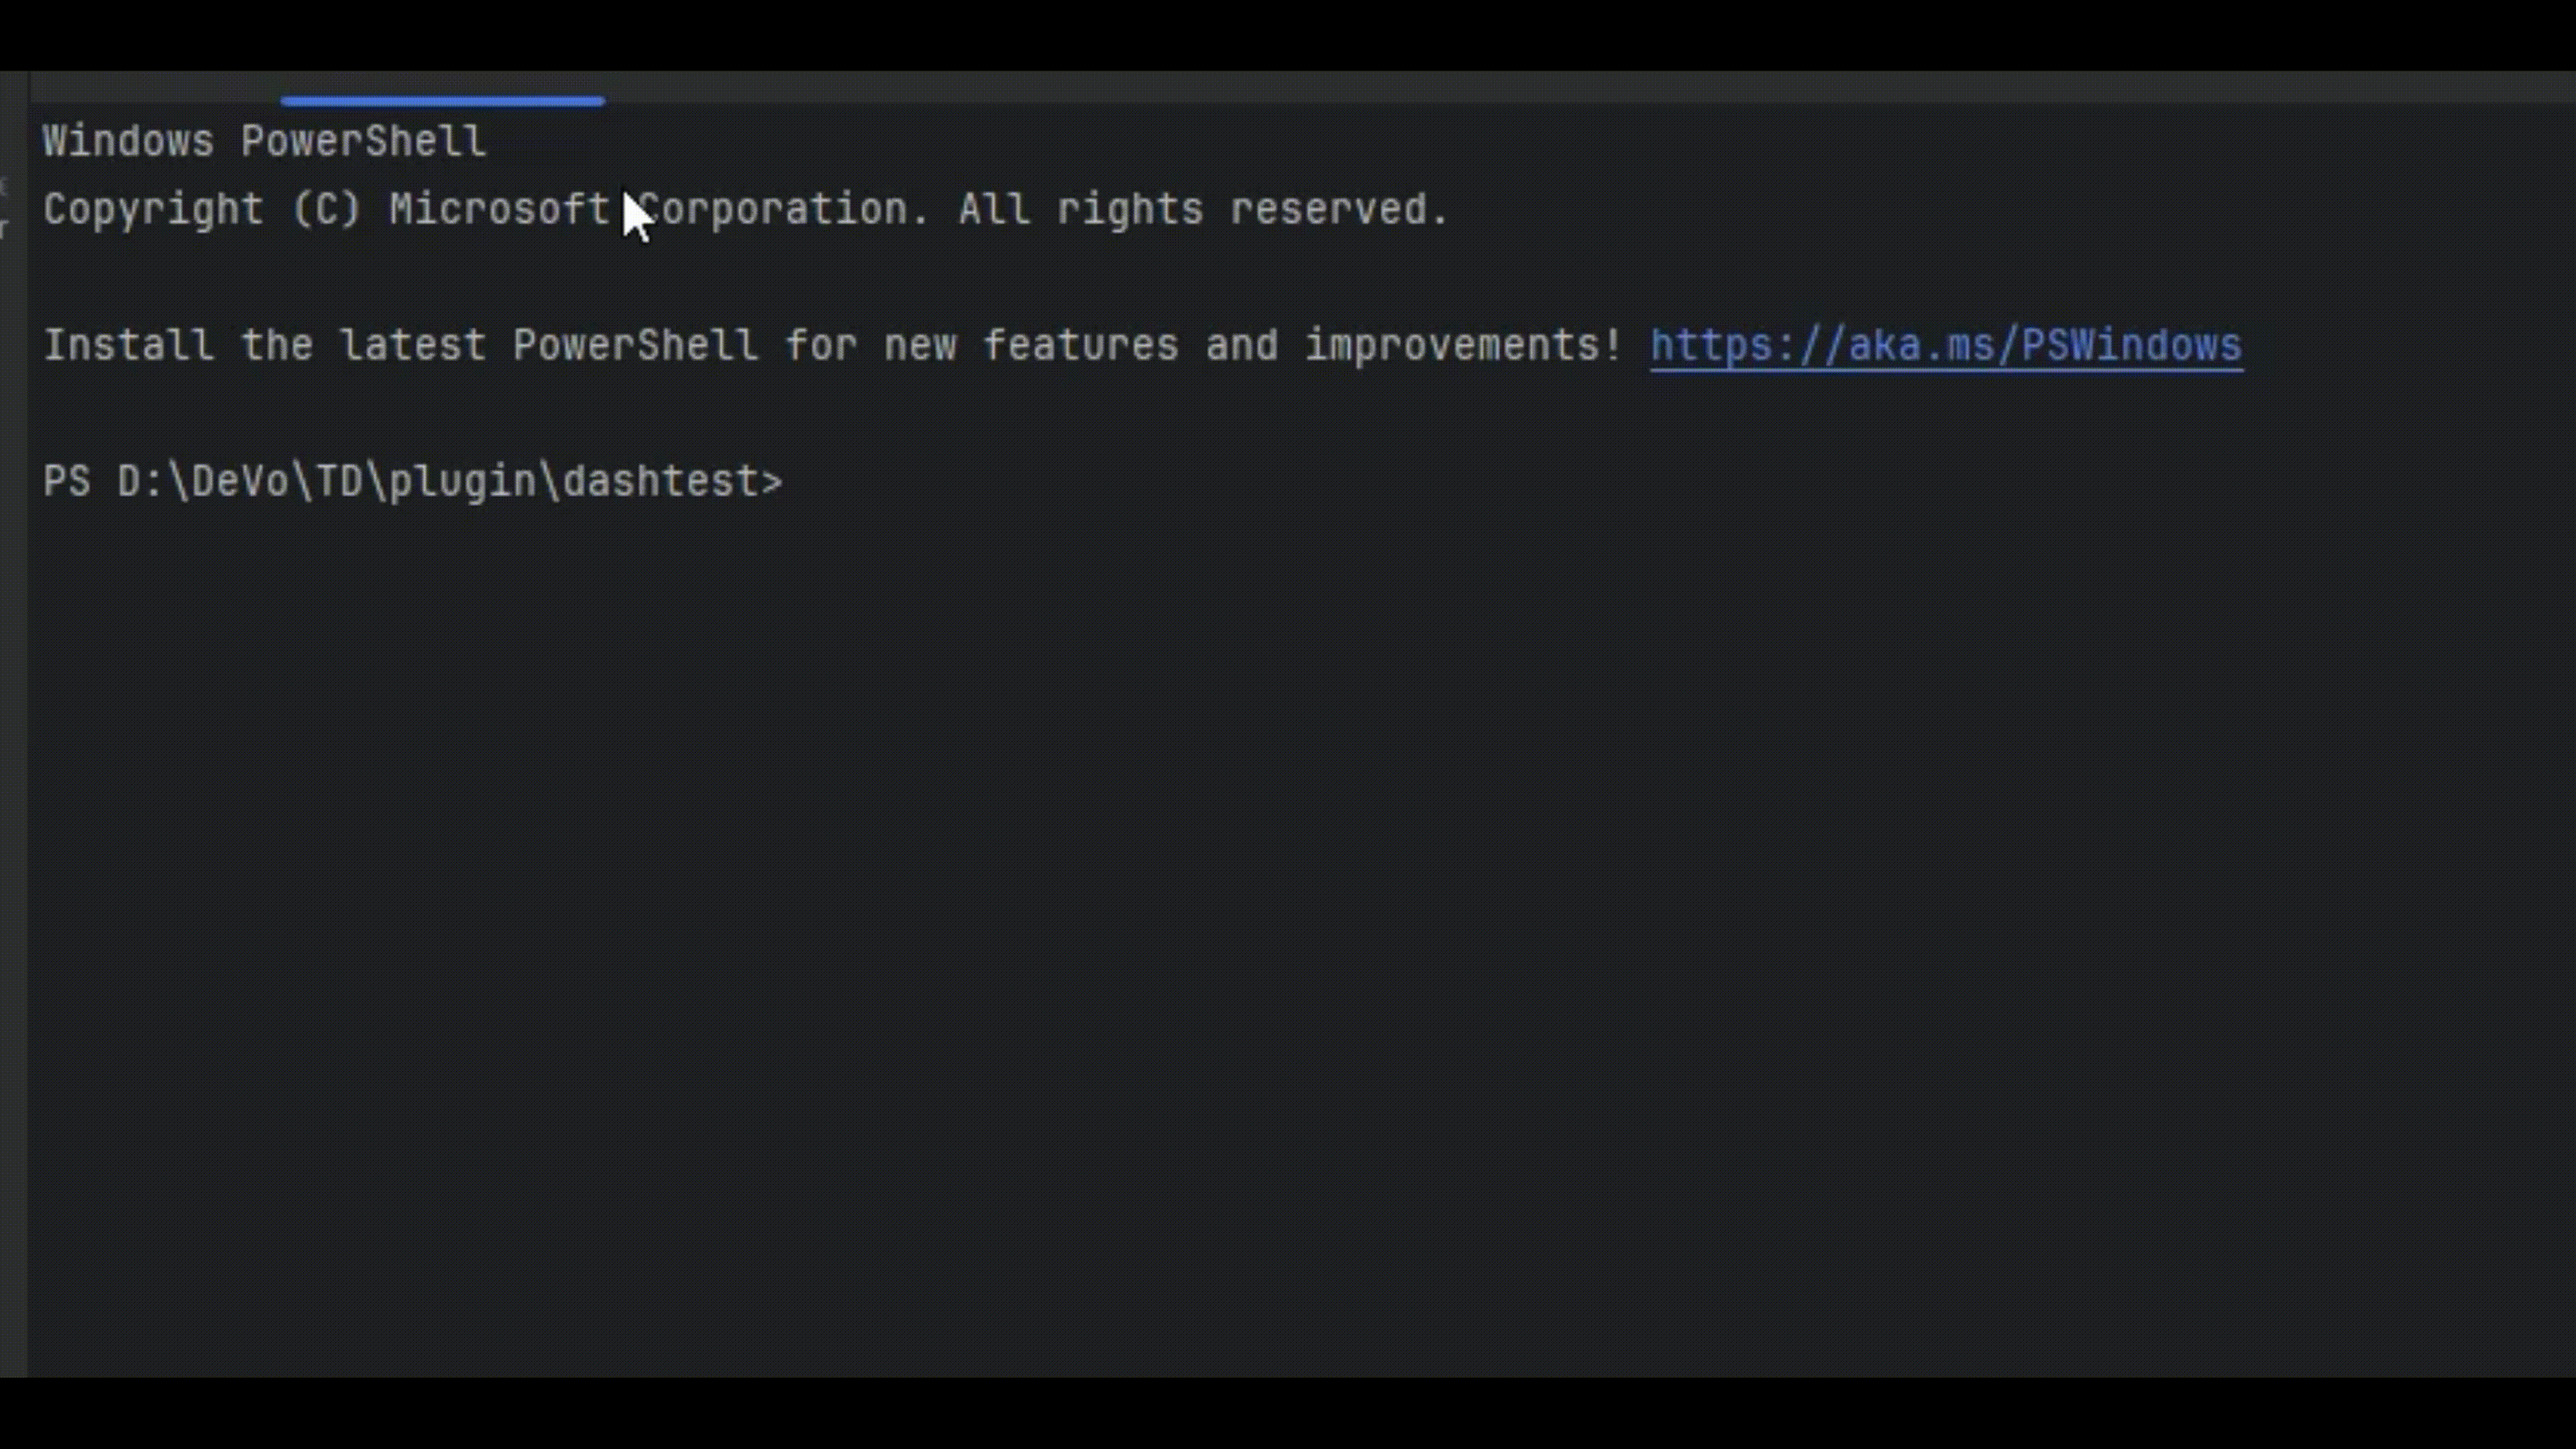Click the 'DeVo' segment in the prompt path
This screenshot has width=2576, height=1449.
(x=240, y=482)
